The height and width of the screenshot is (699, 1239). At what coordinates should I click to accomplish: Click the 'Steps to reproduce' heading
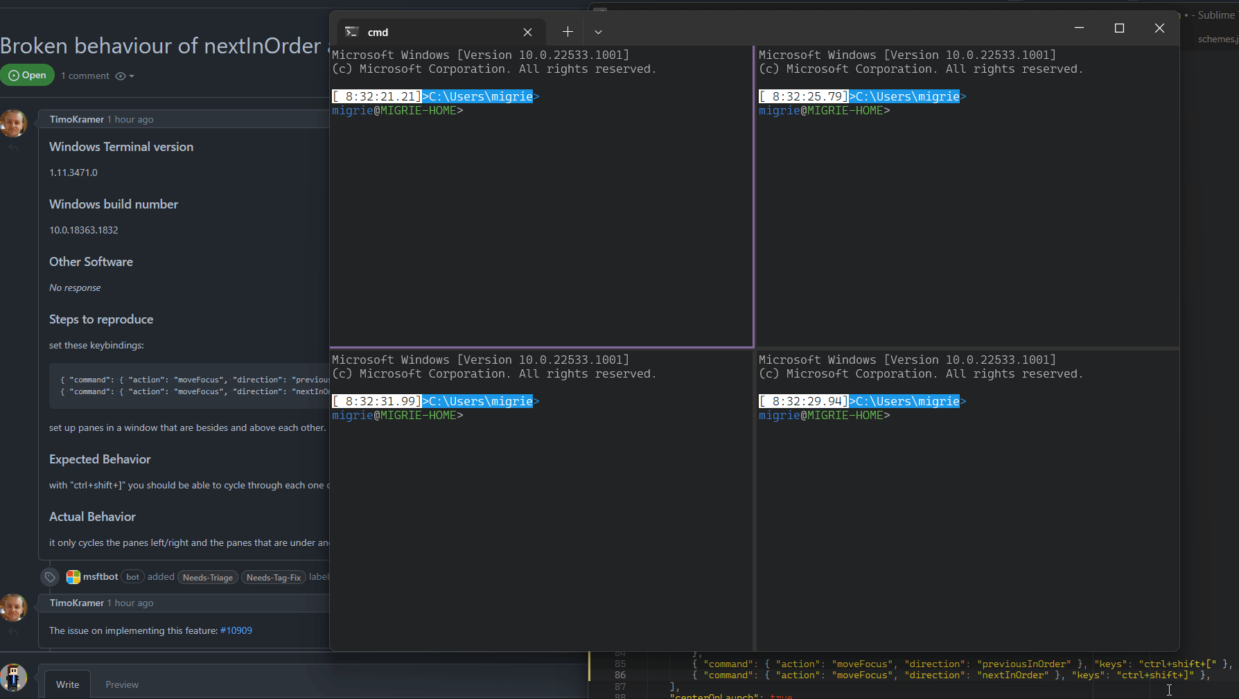[101, 319]
